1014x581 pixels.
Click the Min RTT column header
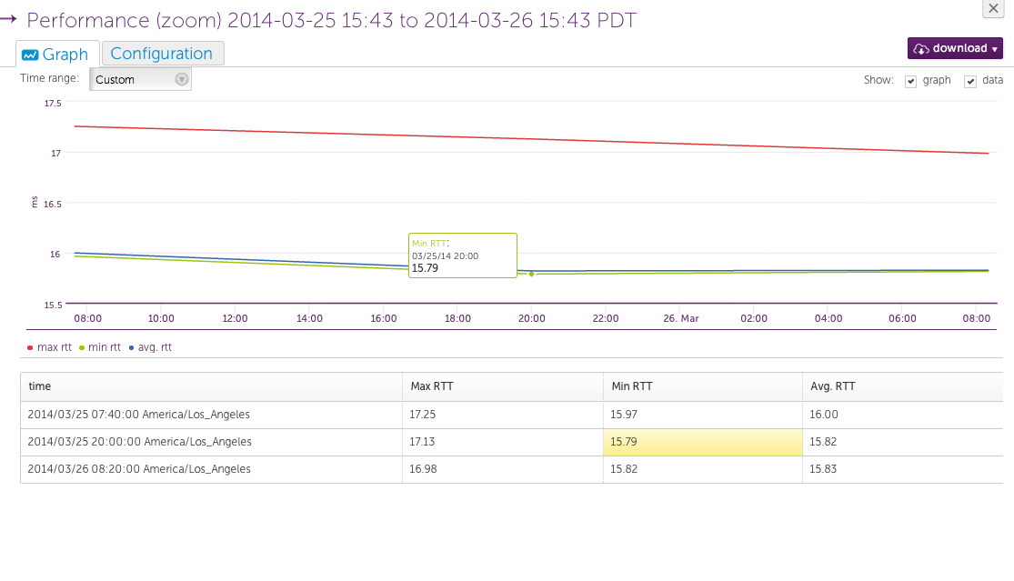703,386
